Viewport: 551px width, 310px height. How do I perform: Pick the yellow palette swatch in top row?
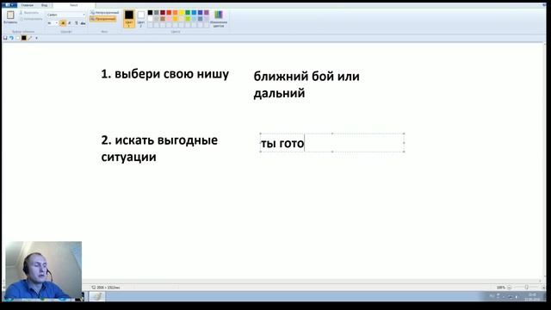[x=182, y=13]
